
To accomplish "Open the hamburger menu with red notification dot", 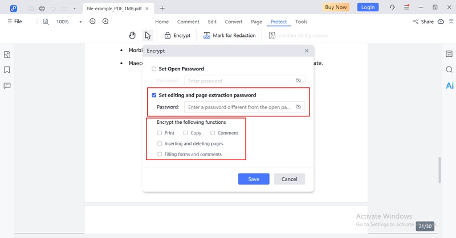I will pos(406,7).
